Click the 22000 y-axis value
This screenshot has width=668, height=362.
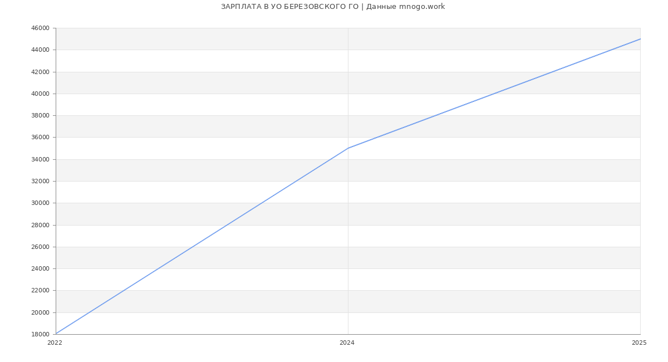[x=40, y=291]
